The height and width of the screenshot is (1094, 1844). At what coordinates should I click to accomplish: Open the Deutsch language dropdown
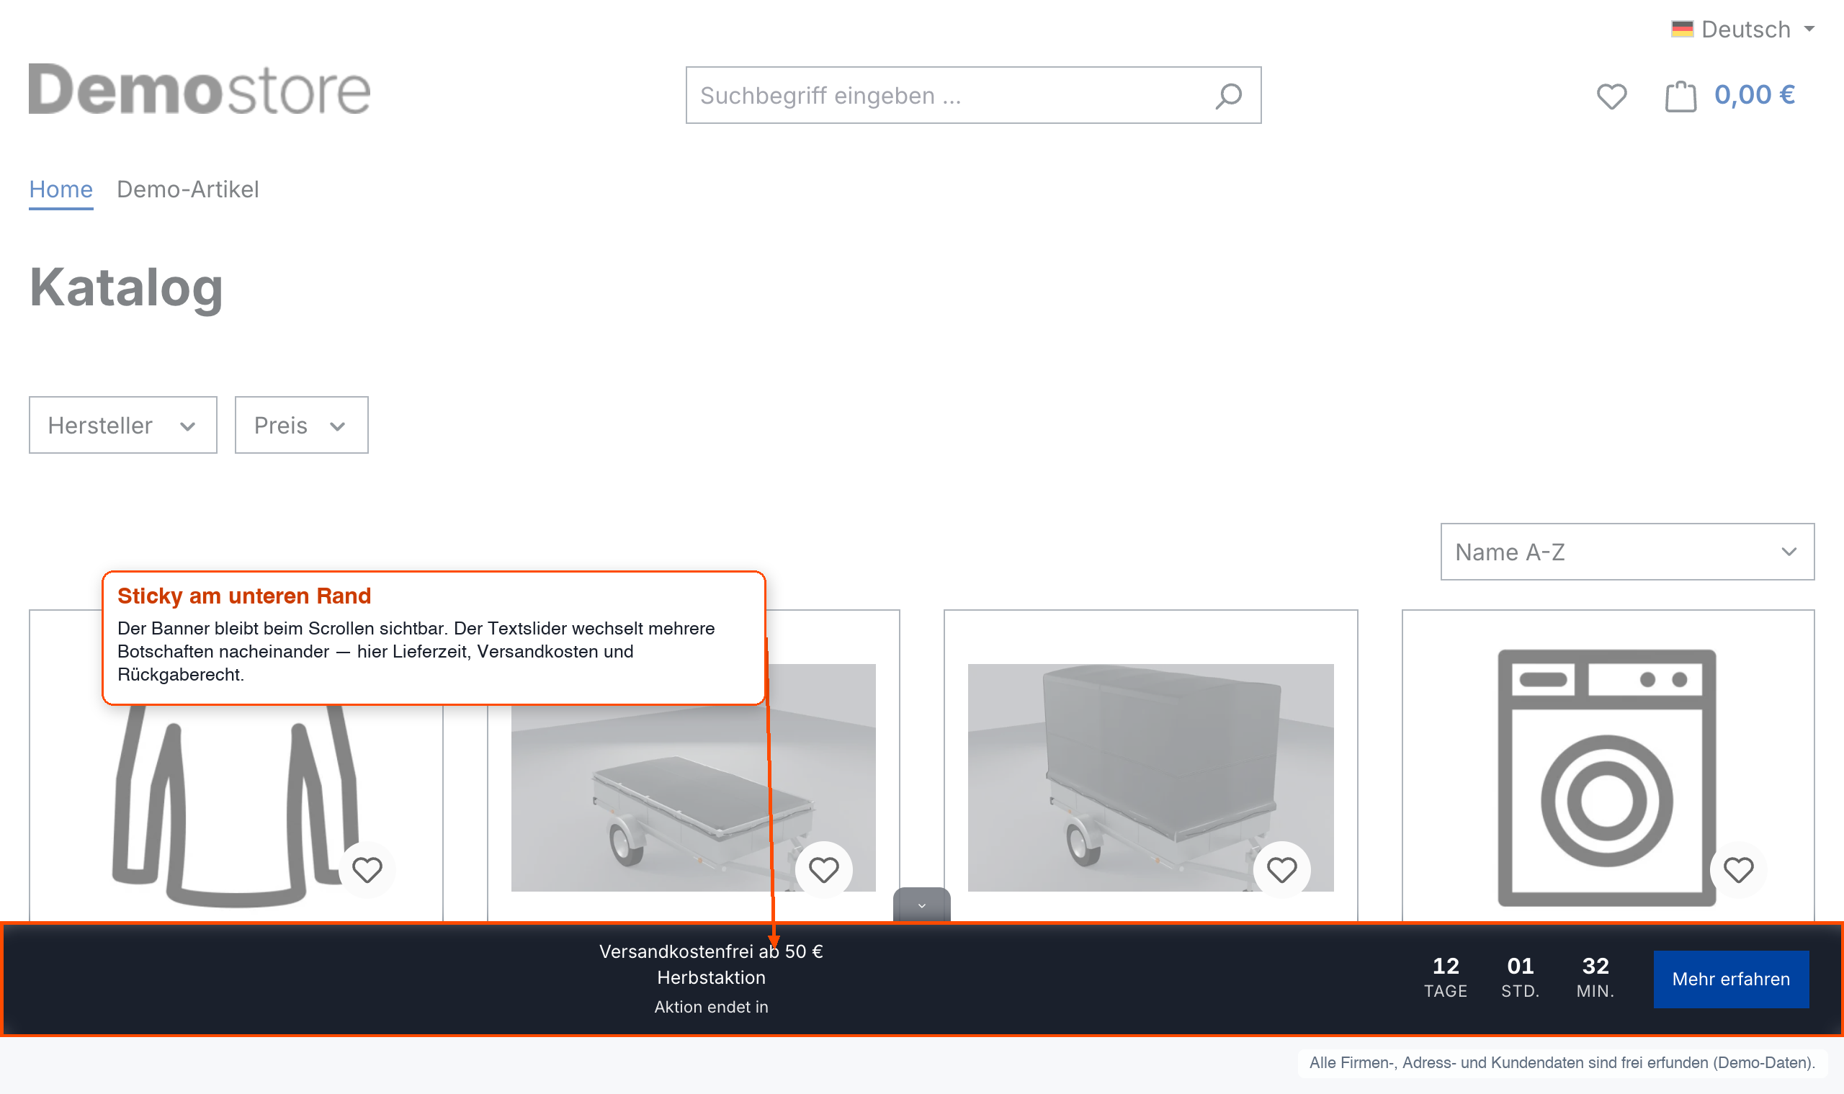1743,30
